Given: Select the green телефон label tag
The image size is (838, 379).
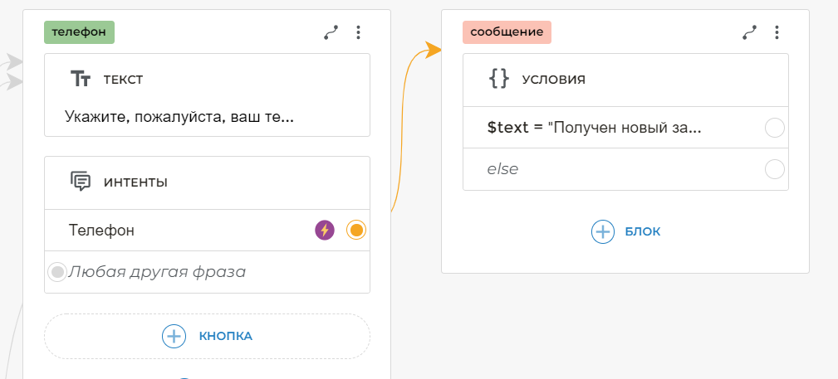Looking at the screenshot, I should coord(79,32).
